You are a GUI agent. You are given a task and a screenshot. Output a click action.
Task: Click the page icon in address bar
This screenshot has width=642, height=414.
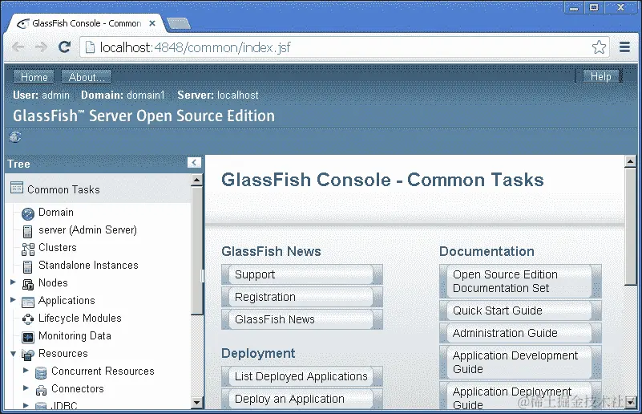[90, 47]
